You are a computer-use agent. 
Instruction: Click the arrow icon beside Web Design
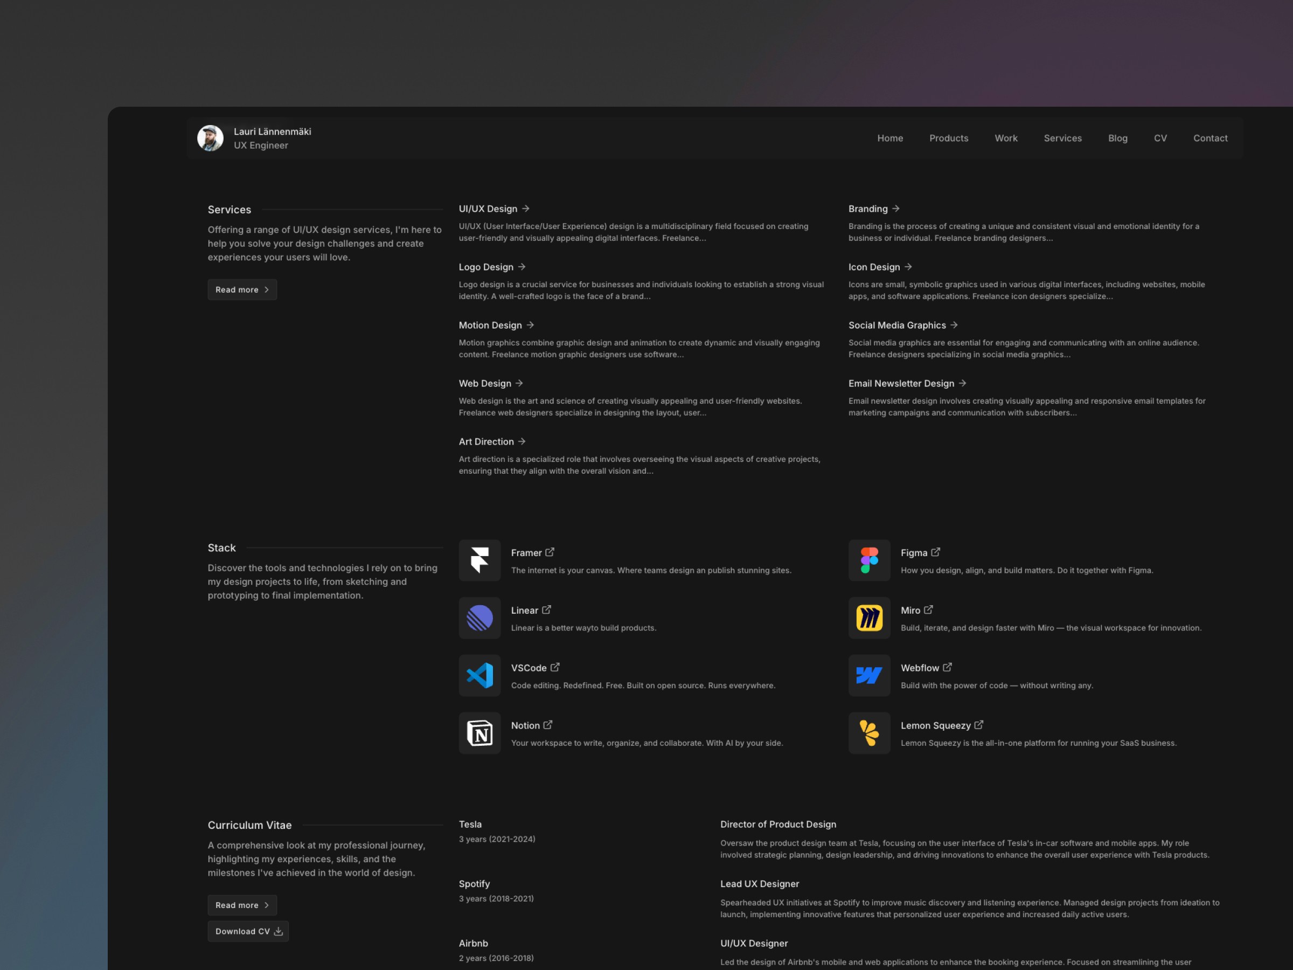(x=519, y=383)
